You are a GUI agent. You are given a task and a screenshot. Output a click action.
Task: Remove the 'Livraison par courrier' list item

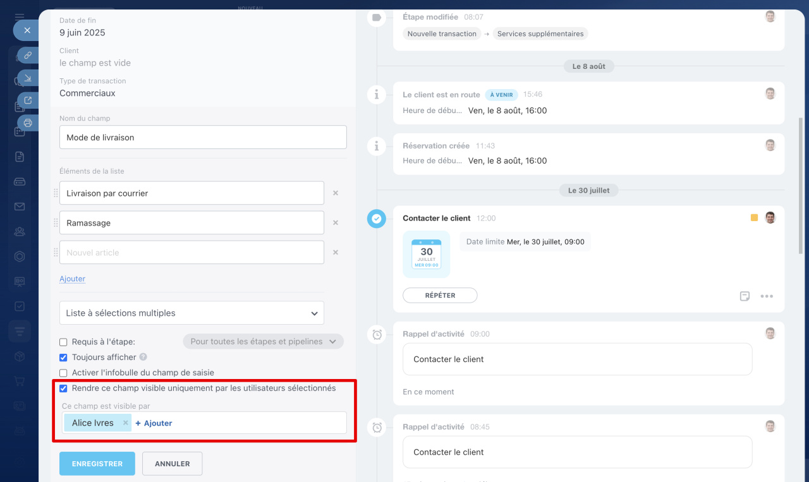(x=336, y=193)
